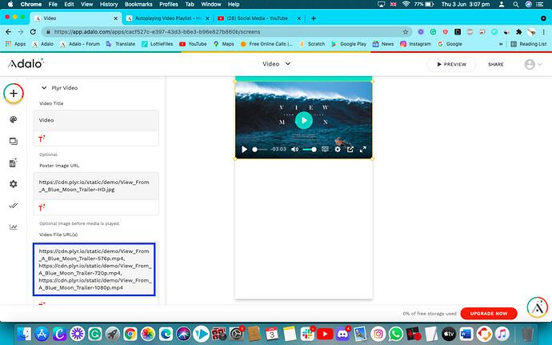This screenshot has width=552, height=345.
Task: Click the large play button on the video
Action: (x=304, y=120)
